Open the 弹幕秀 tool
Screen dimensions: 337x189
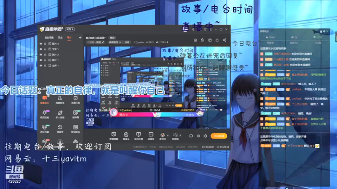pos(60,129)
